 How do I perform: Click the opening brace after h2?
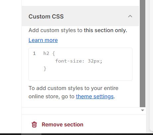[54, 54]
